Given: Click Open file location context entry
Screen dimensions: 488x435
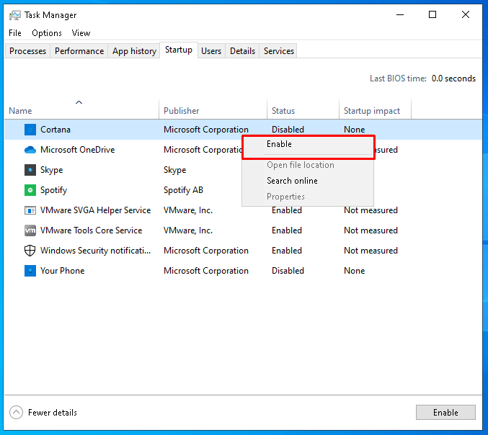Looking at the screenshot, I should click(308, 165).
